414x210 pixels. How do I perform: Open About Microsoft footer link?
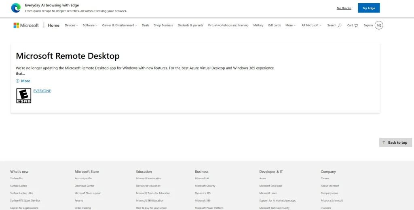coord(330,186)
